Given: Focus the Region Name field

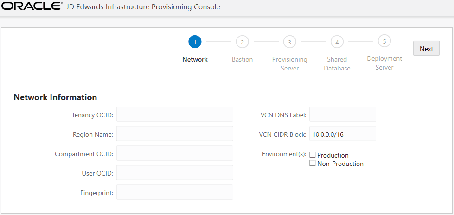Looking at the screenshot, I should pyautogui.click(x=174, y=134).
